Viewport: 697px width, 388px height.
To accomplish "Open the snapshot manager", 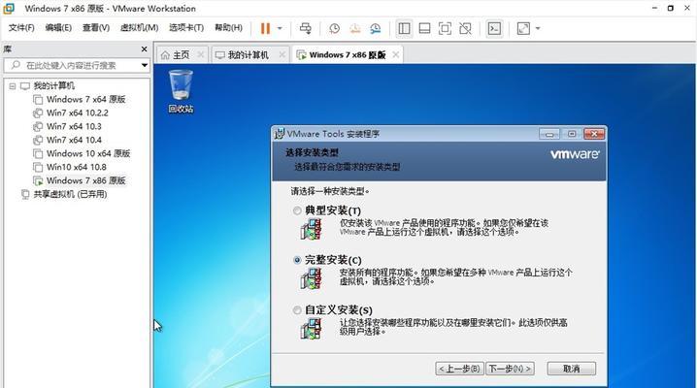I will coord(375,28).
